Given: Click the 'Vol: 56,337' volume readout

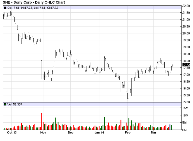Looking at the screenshot, I should tap(15, 104).
